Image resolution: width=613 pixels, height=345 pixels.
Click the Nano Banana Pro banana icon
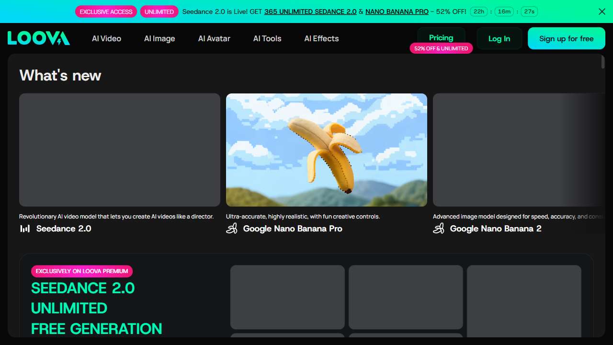click(x=232, y=229)
